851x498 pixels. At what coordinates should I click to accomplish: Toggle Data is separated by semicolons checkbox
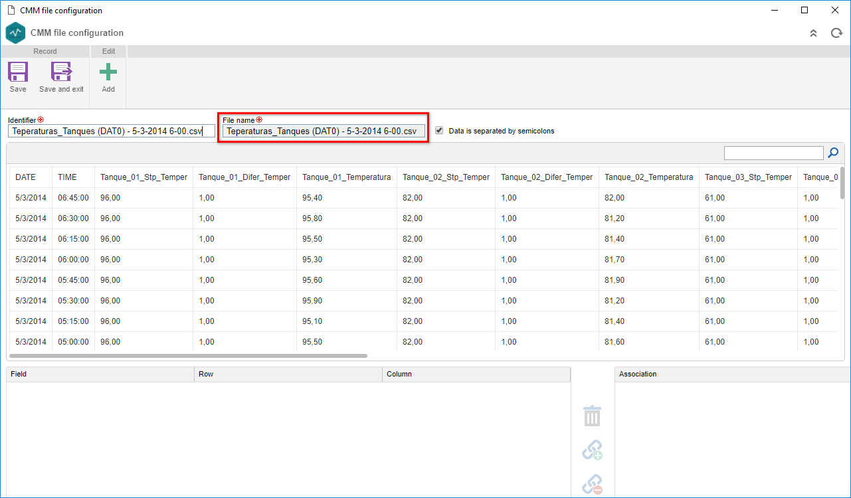coord(439,131)
